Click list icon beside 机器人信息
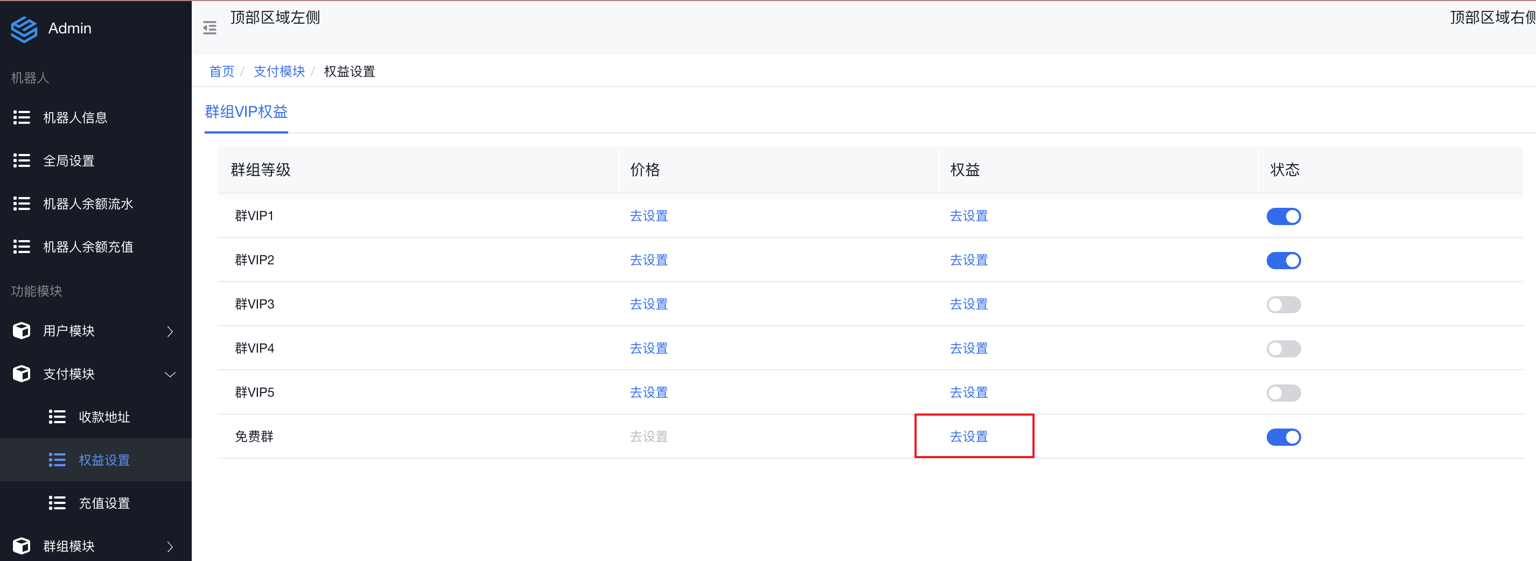 pos(22,117)
